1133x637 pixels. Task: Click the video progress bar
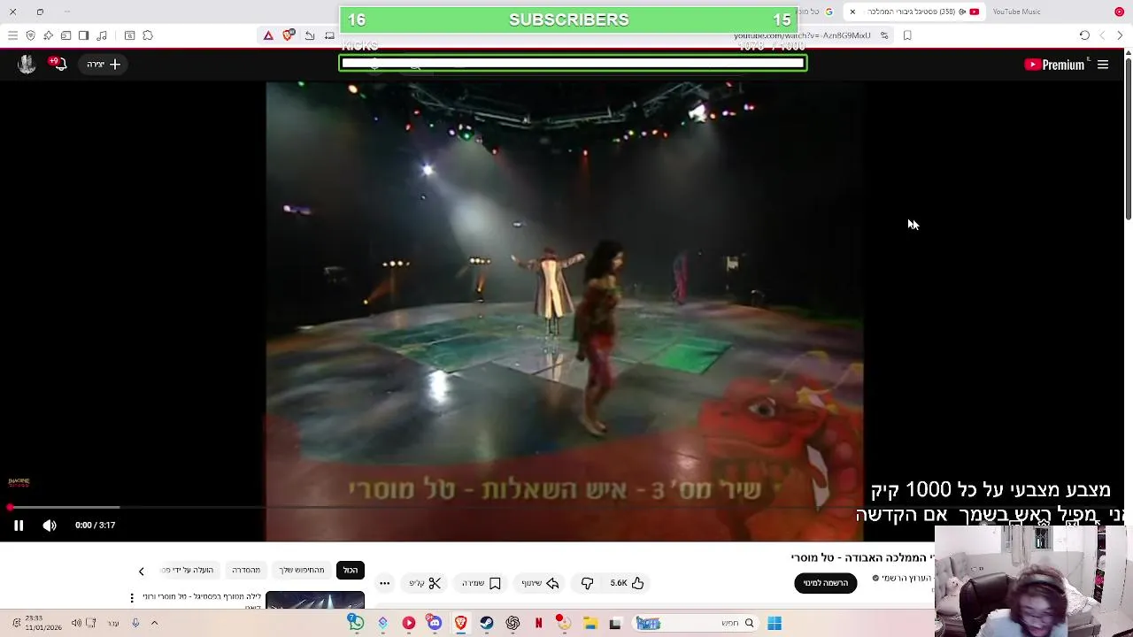[x=566, y=507]
